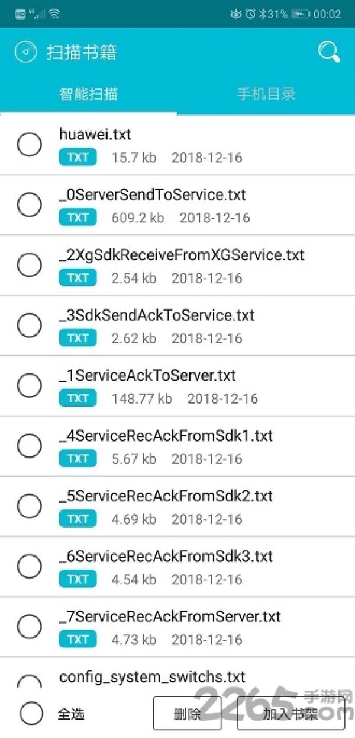
Task: Tap the search magnifier icon
Action: pyautogui.click(x=329, y=52)
